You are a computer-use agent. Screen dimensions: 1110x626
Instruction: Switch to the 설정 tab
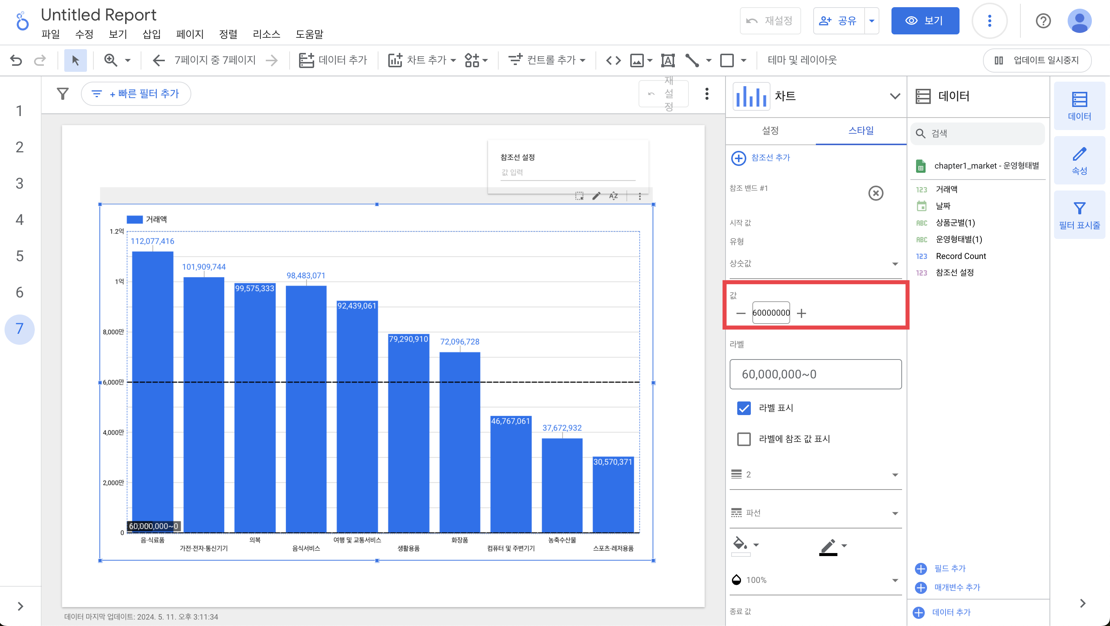tap(770, 130)
